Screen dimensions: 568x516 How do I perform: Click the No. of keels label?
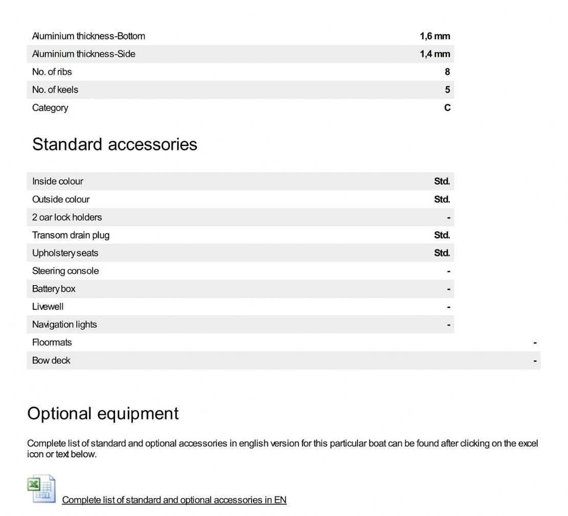[55, 90]
